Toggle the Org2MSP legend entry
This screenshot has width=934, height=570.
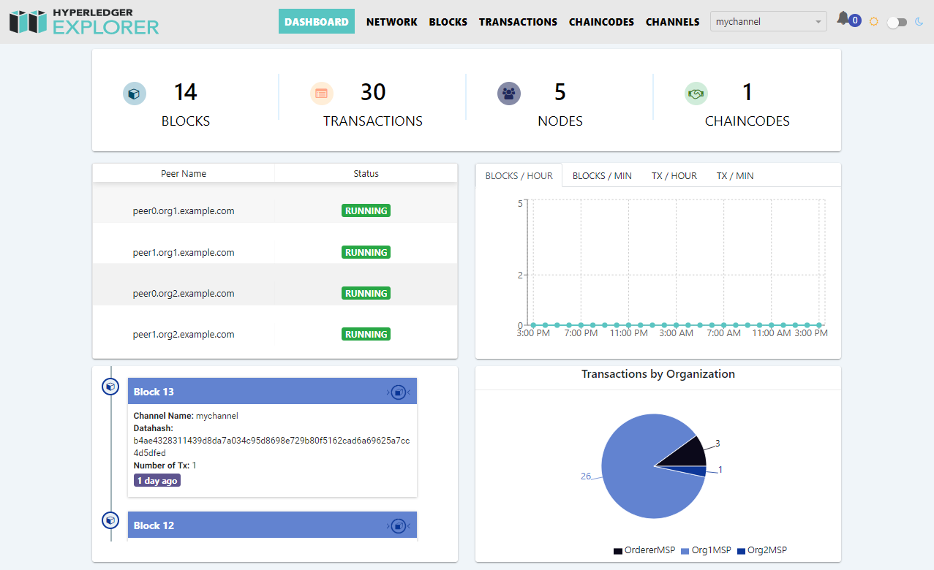coord(762,550)
